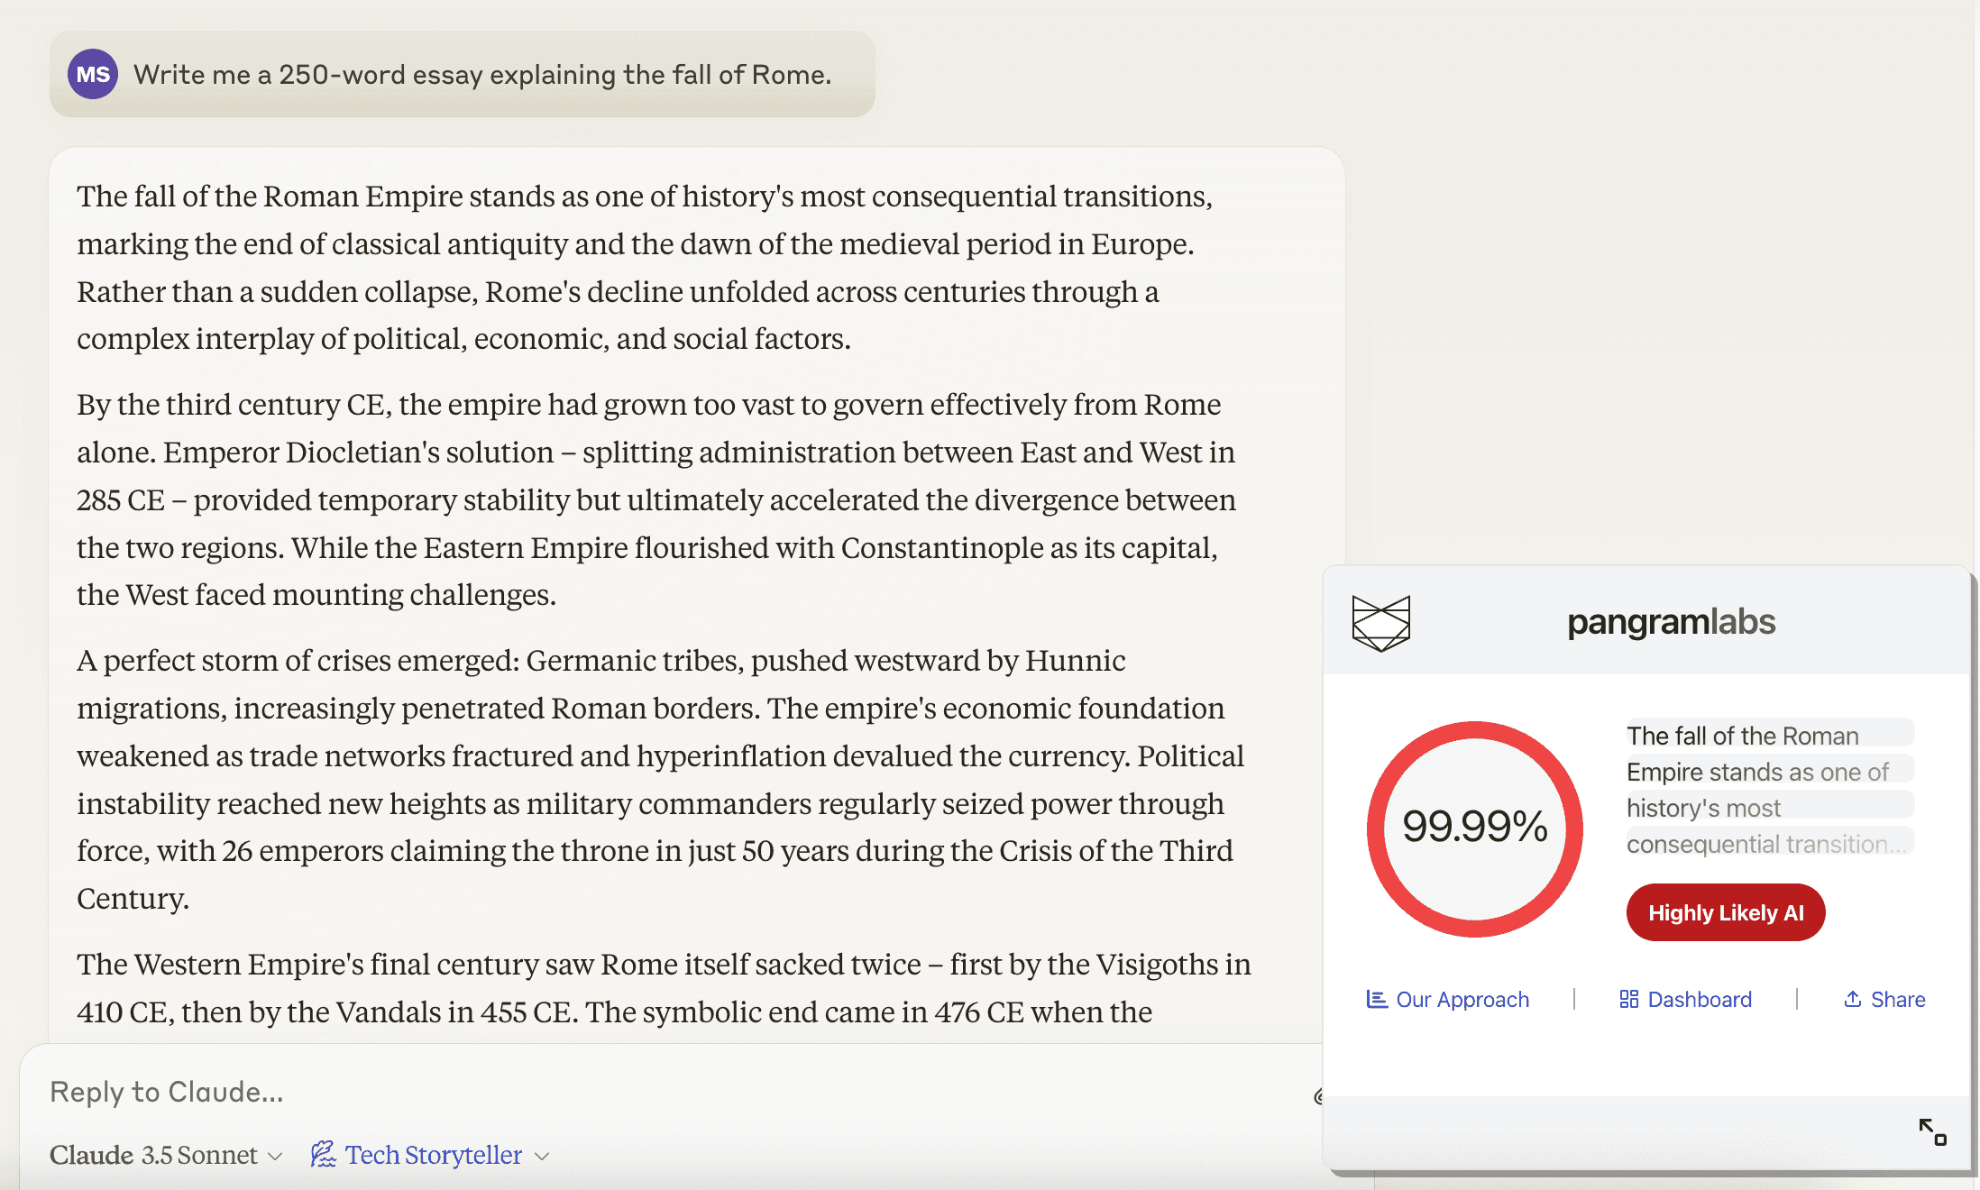
Task: Click the upload icon beside Share
Action: [1853, 999]
